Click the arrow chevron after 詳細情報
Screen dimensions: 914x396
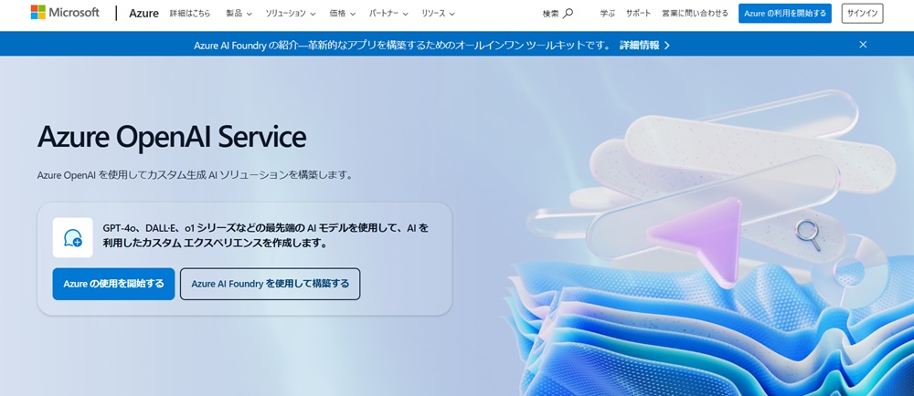[x=667, y=45]
